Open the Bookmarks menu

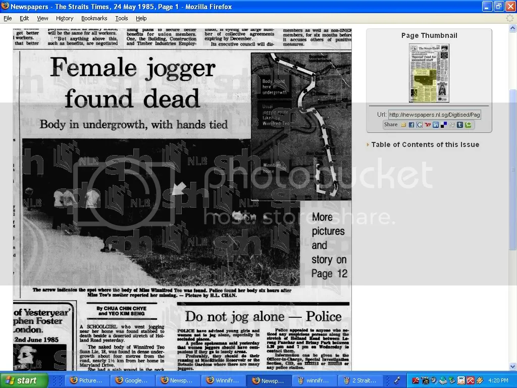tap(94, 18)
